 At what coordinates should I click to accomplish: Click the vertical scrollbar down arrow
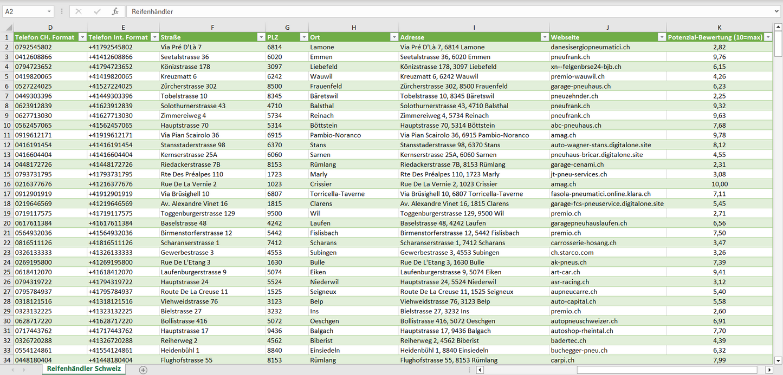[x=778, y=360]
